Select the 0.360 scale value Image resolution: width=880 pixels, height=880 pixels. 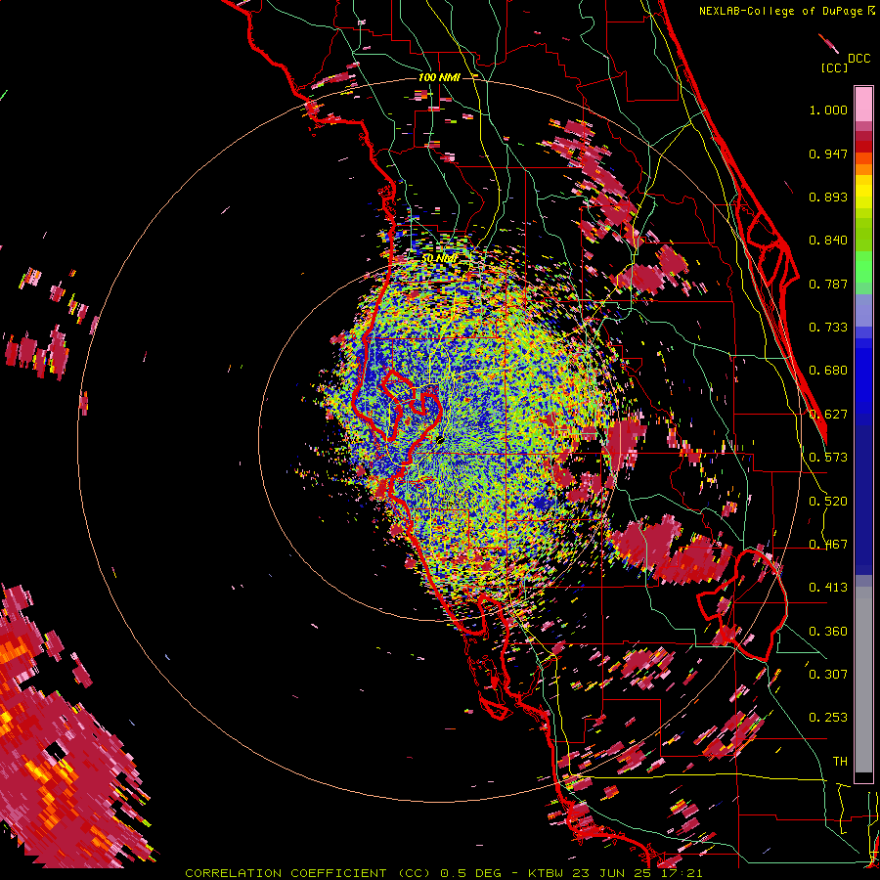point(828,632)
